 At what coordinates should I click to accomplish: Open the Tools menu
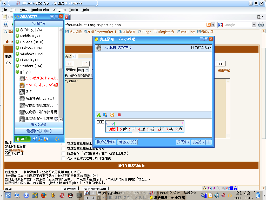coord(74,10)
